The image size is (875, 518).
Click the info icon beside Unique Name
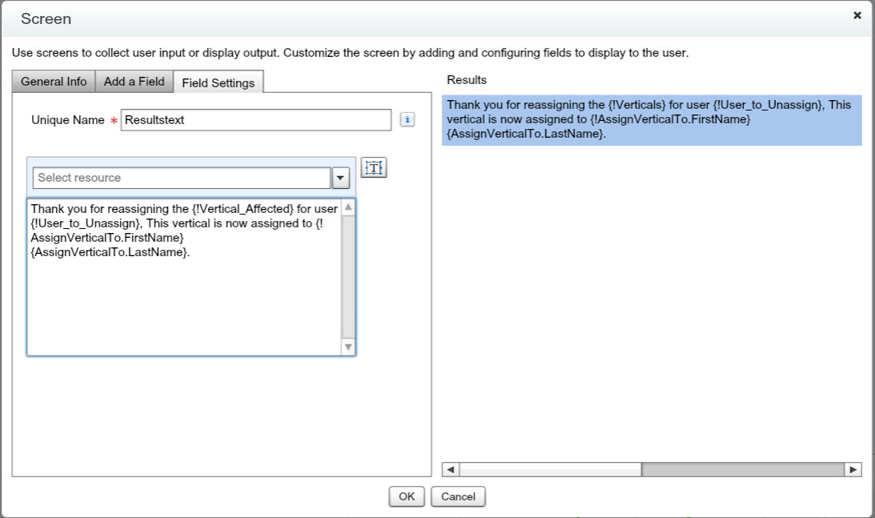[406, 120]
